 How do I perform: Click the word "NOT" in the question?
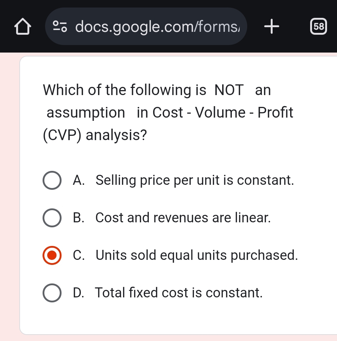pos(229,90)
